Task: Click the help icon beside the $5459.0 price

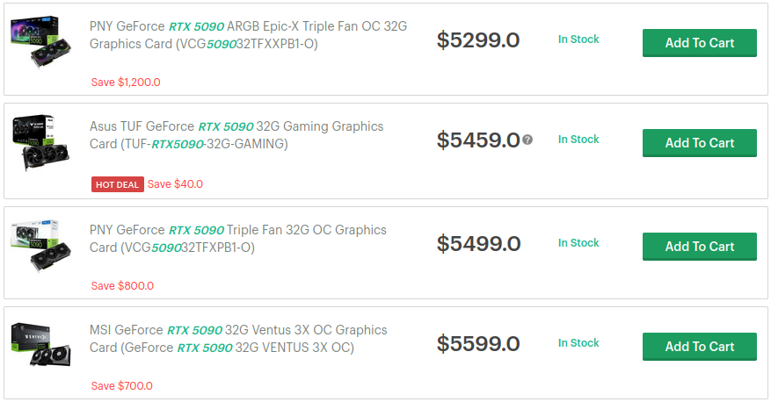Action: (527, 140)
